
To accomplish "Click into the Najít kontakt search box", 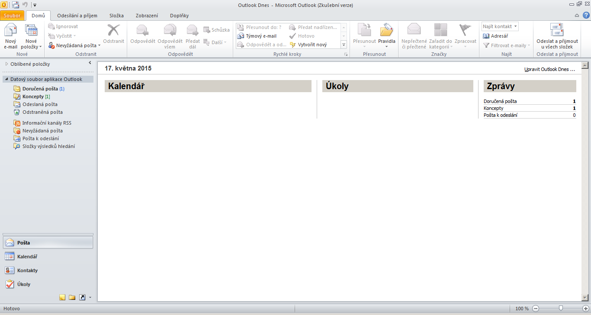I will pos(497,26).
